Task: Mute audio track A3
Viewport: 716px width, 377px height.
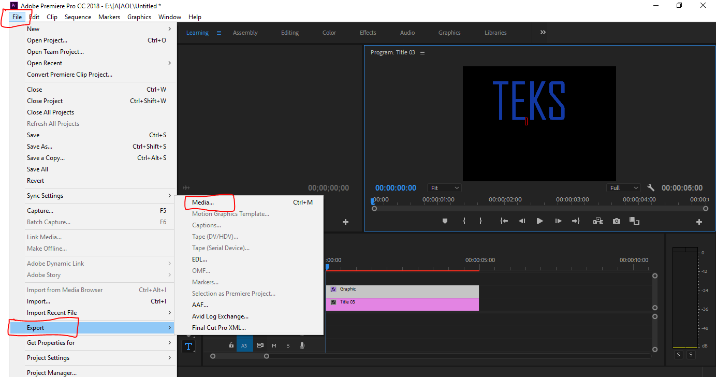Action: click(274, 345)
